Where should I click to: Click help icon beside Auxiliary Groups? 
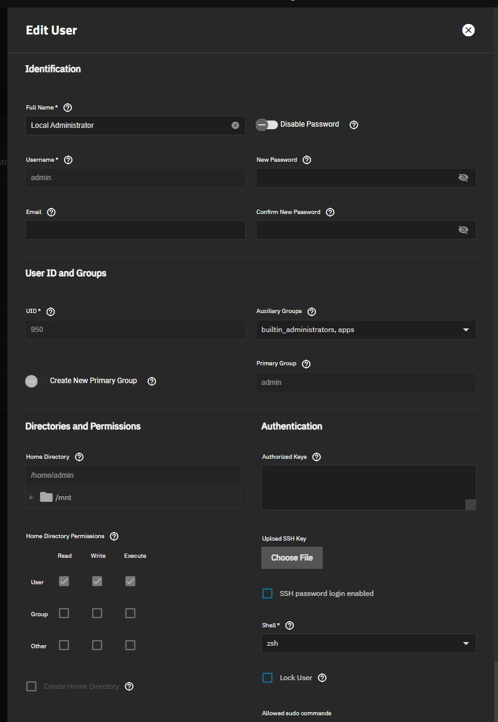312,312
